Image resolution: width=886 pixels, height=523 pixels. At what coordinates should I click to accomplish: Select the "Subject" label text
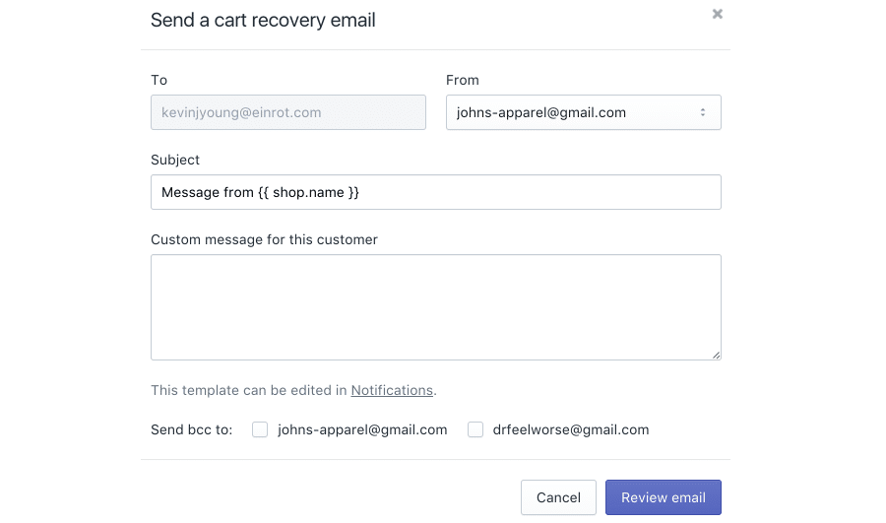(175, 160)
